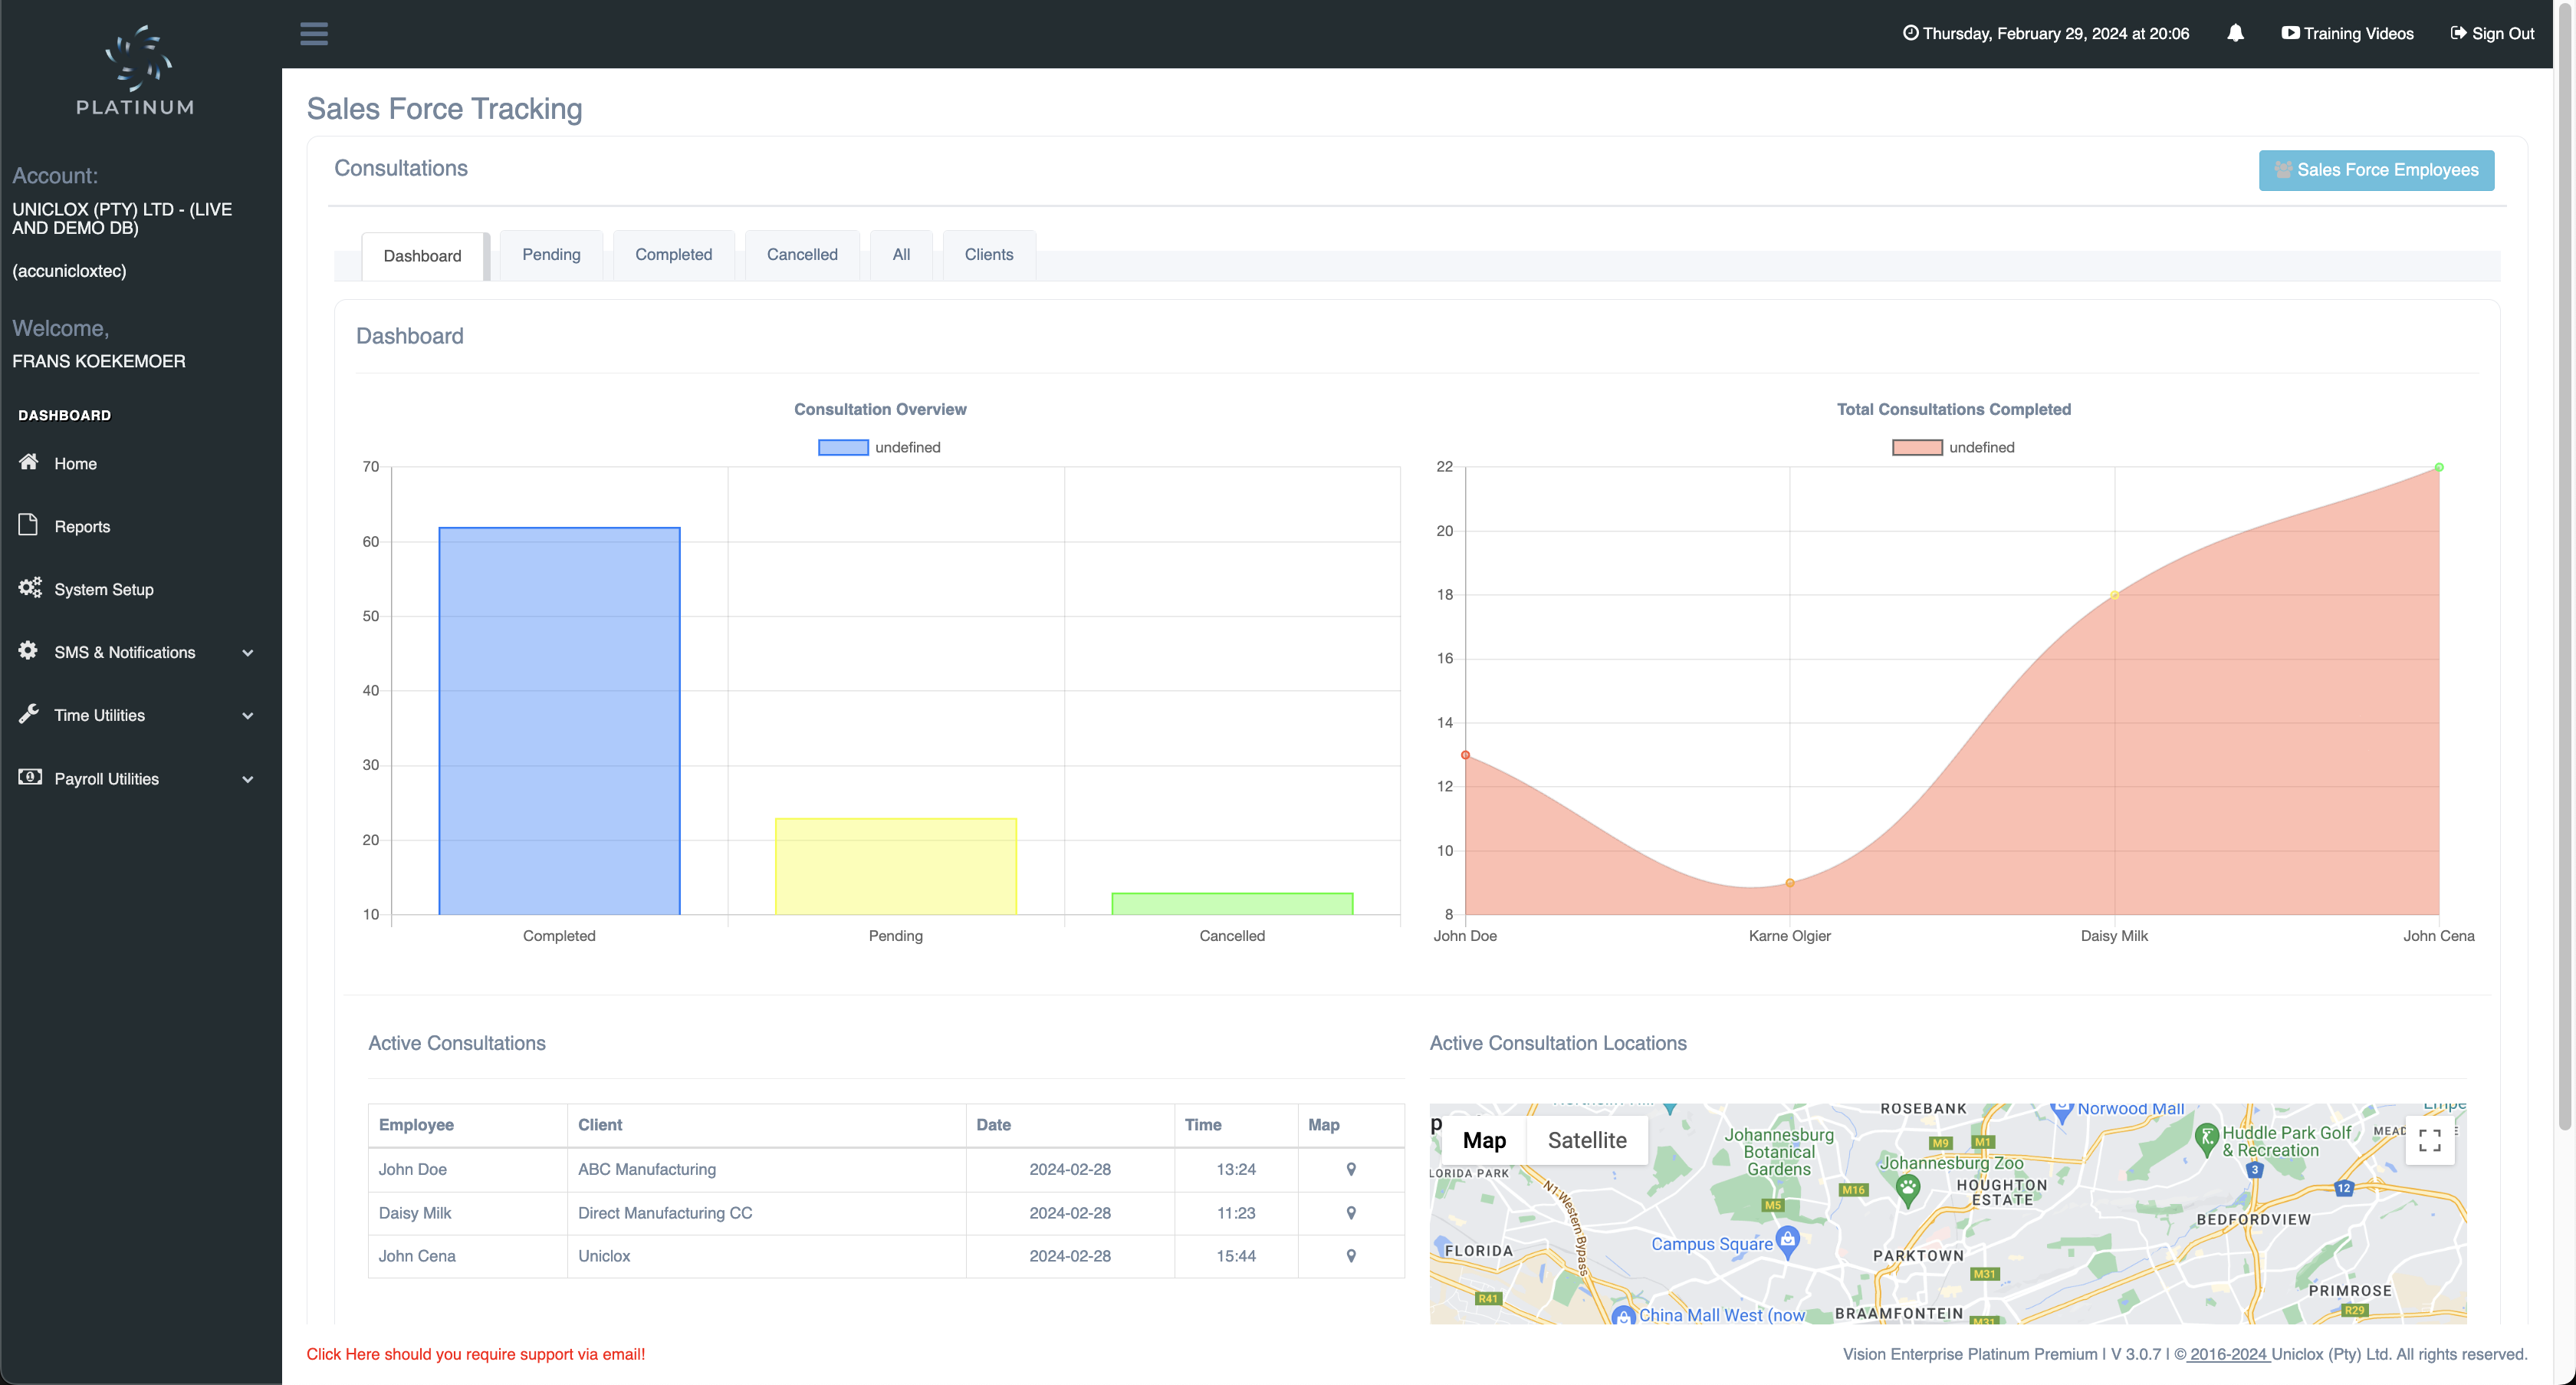Click Daisy Milk employee cell

point(468,1213)
